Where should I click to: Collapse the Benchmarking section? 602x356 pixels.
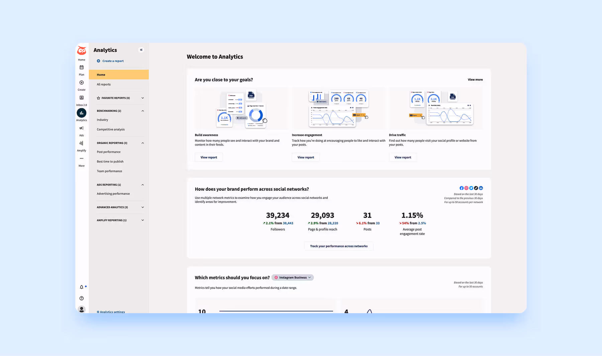142,111
